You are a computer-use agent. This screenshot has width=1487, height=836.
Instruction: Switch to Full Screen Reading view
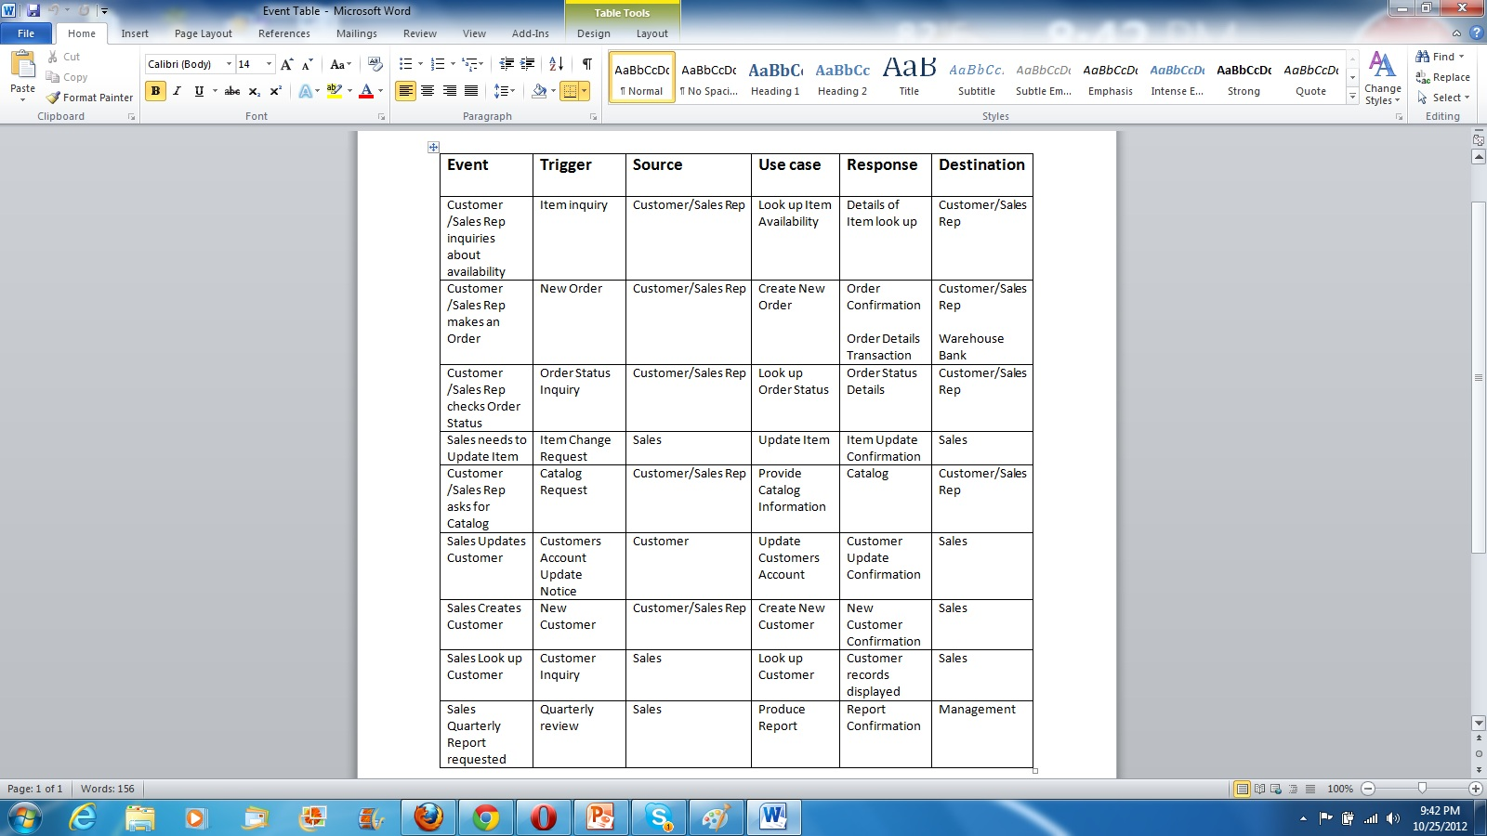(x=1260, y=789)
